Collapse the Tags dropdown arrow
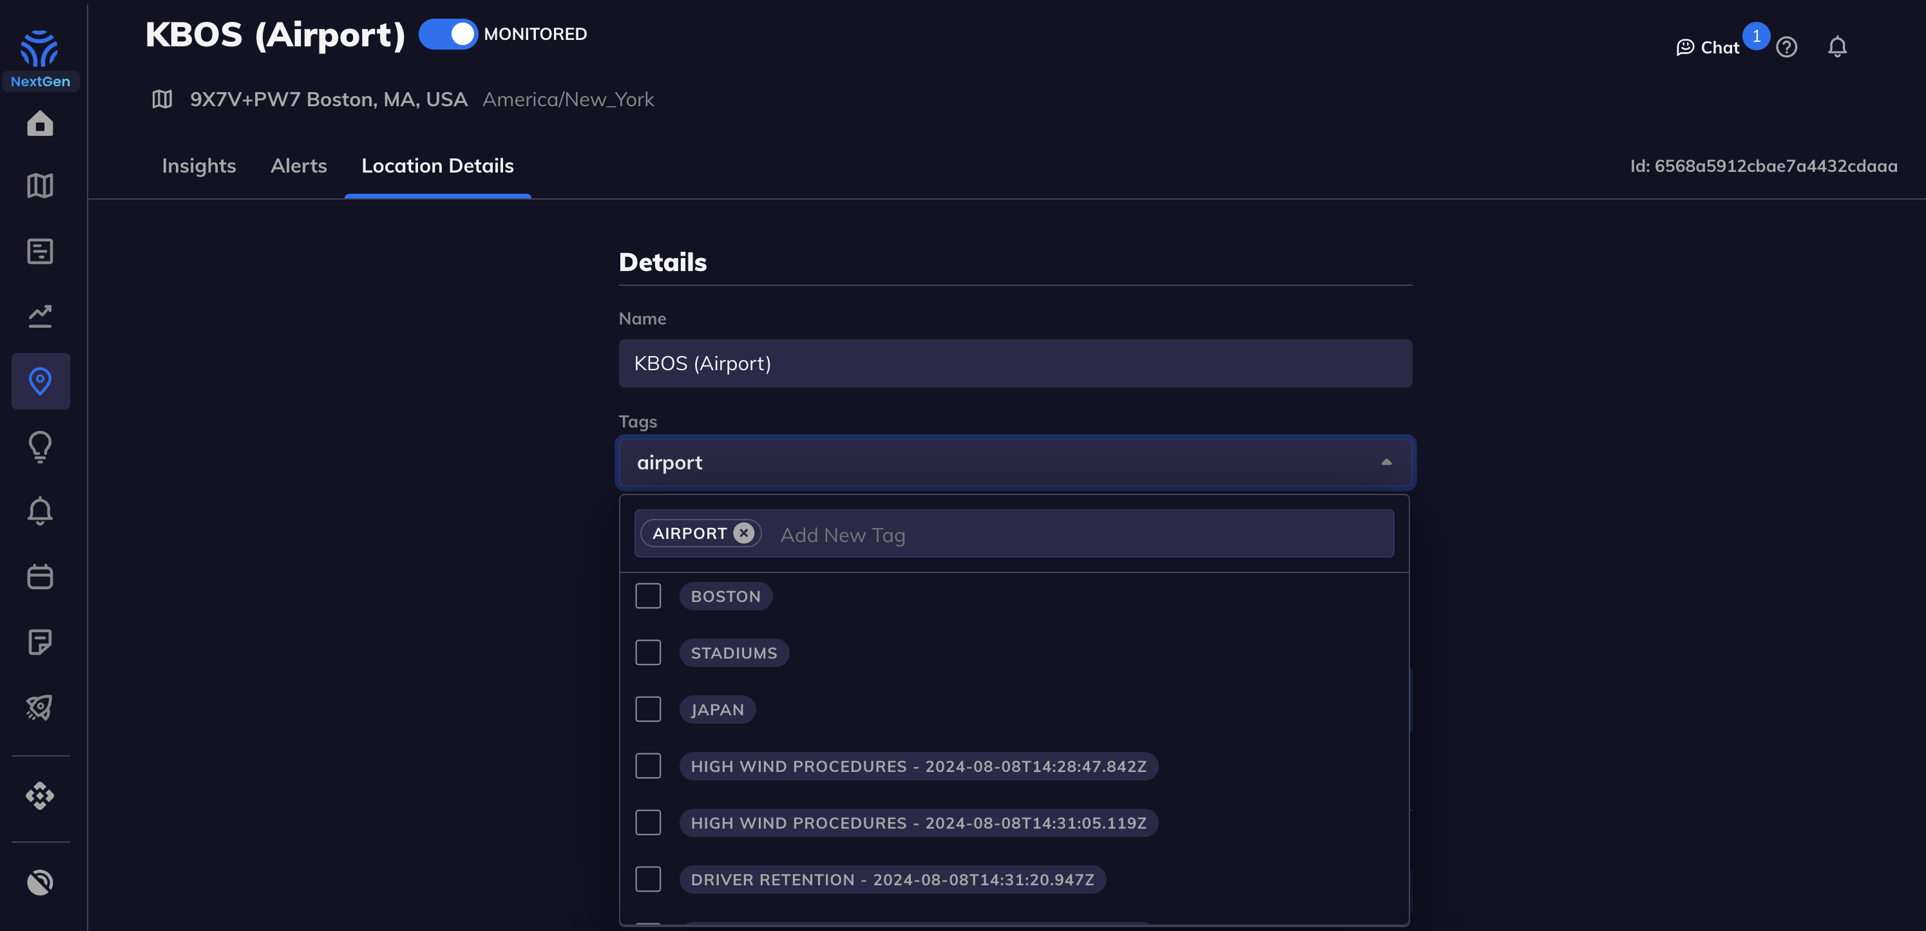This screenshot has width=1926, height=931. [x=1386, y=462]
